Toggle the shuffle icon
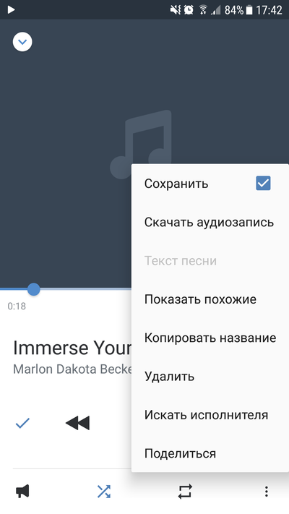The height and width of the screenshot is (514, 289). 104,492
